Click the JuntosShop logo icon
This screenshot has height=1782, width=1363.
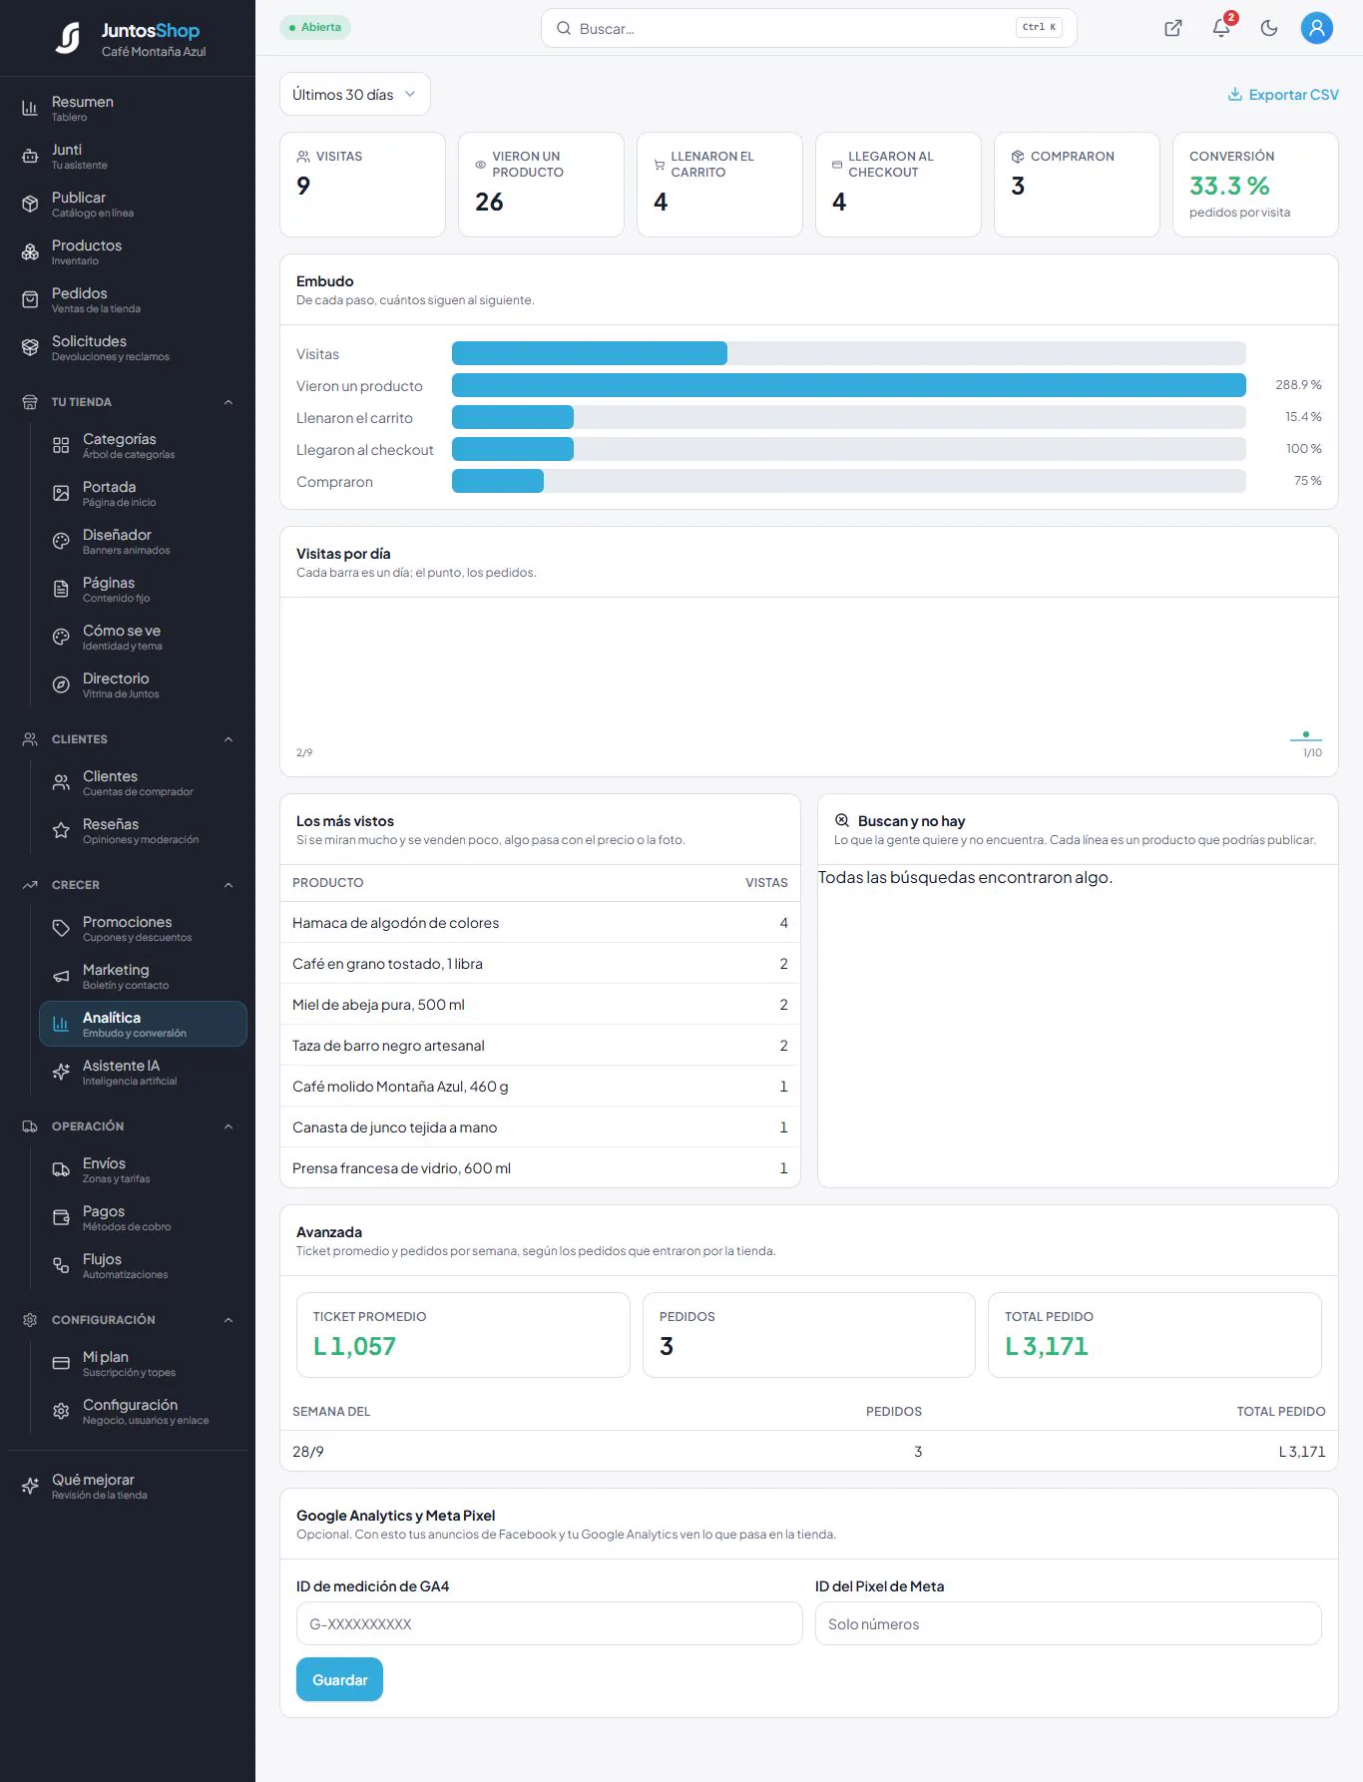click(x=68, y=38)
